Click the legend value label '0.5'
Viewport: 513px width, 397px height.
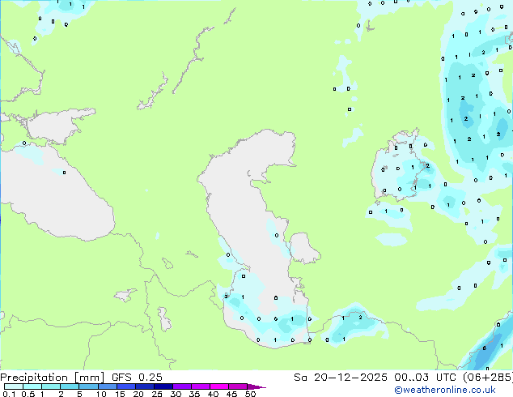[x=28, y=394]
